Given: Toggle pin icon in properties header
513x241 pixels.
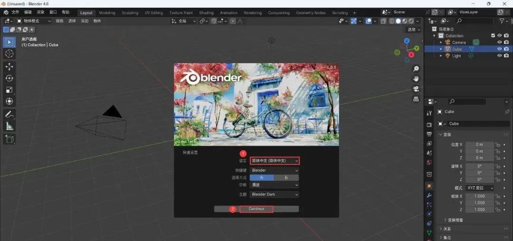Looking at the screenshot, I should 507,112.
